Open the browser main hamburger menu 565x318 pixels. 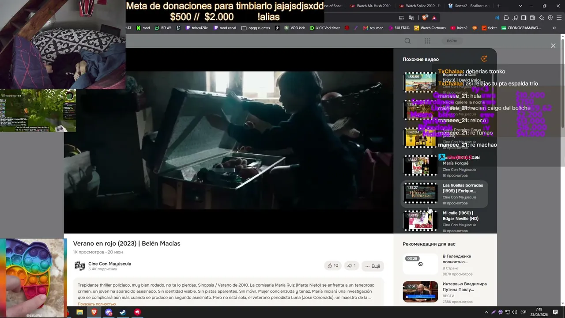coord(559,18)
